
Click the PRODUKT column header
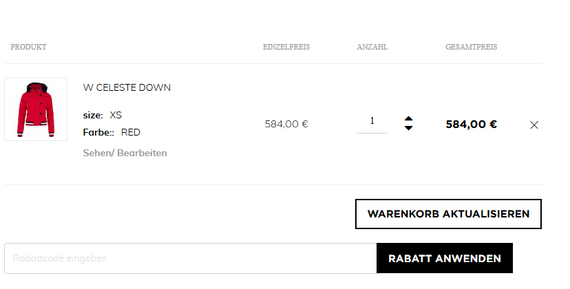(x=28, y=47)
